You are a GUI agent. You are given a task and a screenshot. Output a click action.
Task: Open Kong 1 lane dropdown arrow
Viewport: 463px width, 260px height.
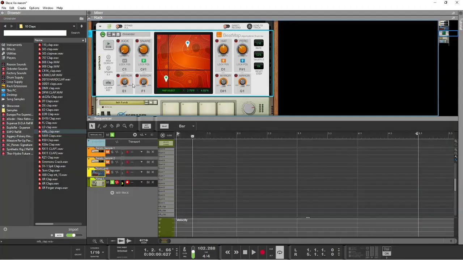pyautogui.click(x=141, y=182)
